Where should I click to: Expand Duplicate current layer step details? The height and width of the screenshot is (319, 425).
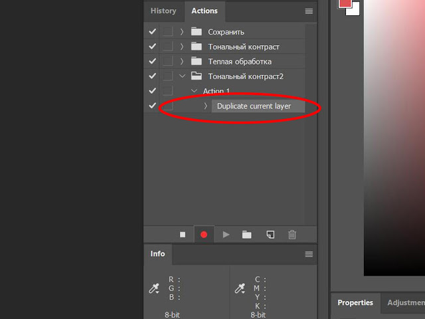[x=205, y=106]
